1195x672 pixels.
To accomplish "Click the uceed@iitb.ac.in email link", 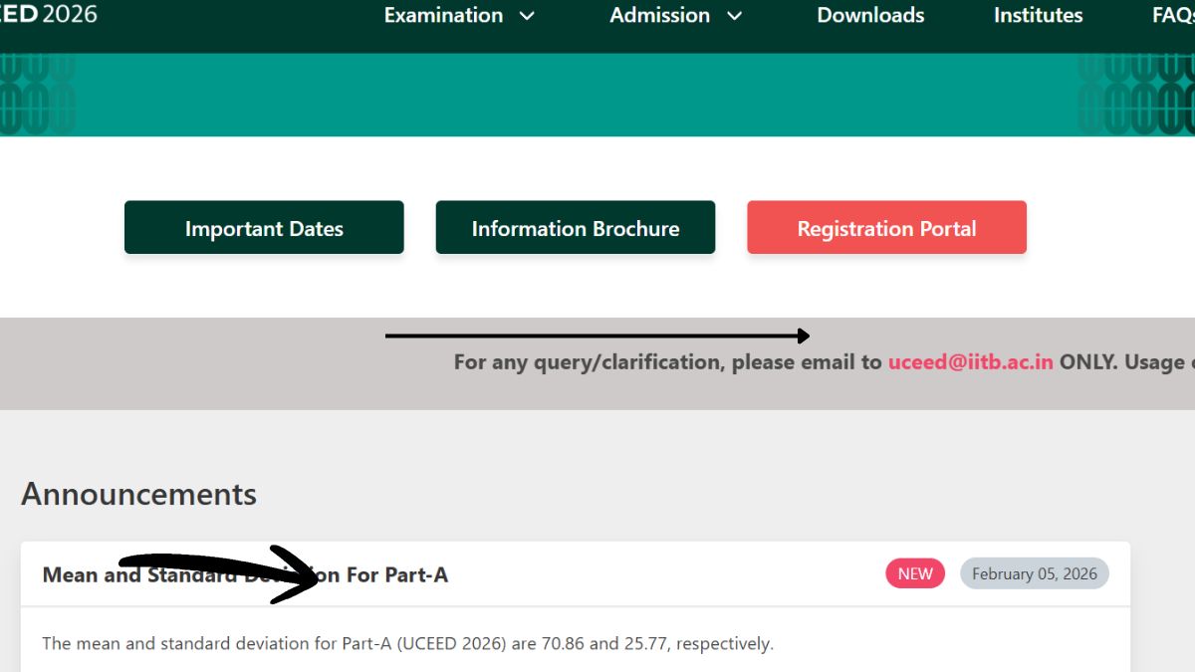I will tap(970, 362).
